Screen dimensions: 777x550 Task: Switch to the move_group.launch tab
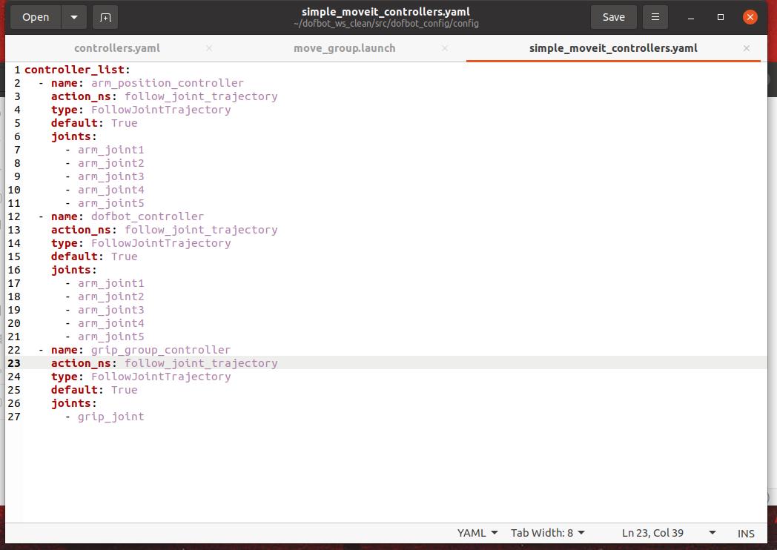344,48
